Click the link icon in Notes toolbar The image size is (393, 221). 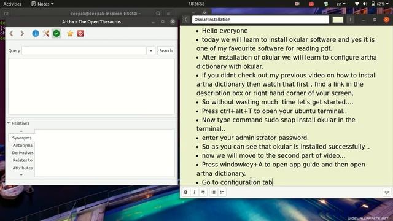point(387,192)
